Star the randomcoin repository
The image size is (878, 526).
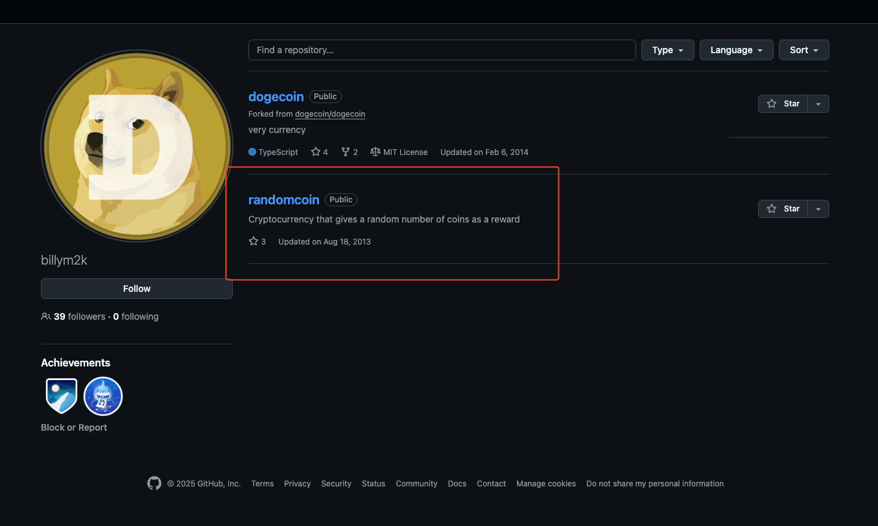pyautogui.click(x=783, y=208)
